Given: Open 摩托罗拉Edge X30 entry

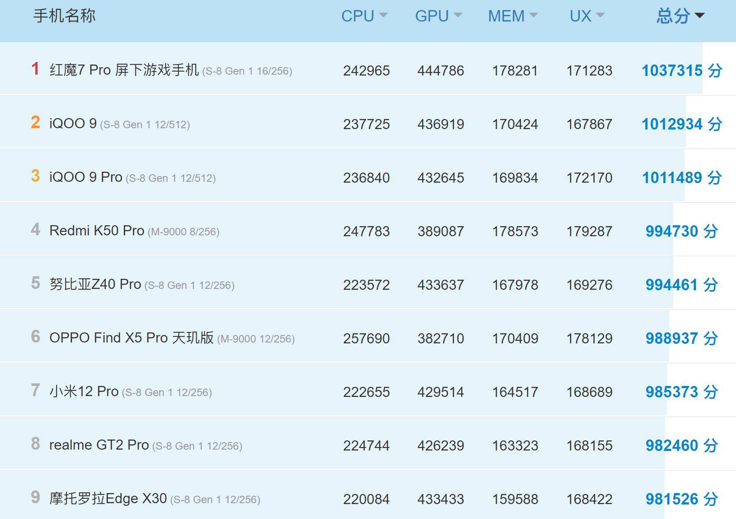Looking at the screenshot, I should pyautogui.click(x=108, y=498).
